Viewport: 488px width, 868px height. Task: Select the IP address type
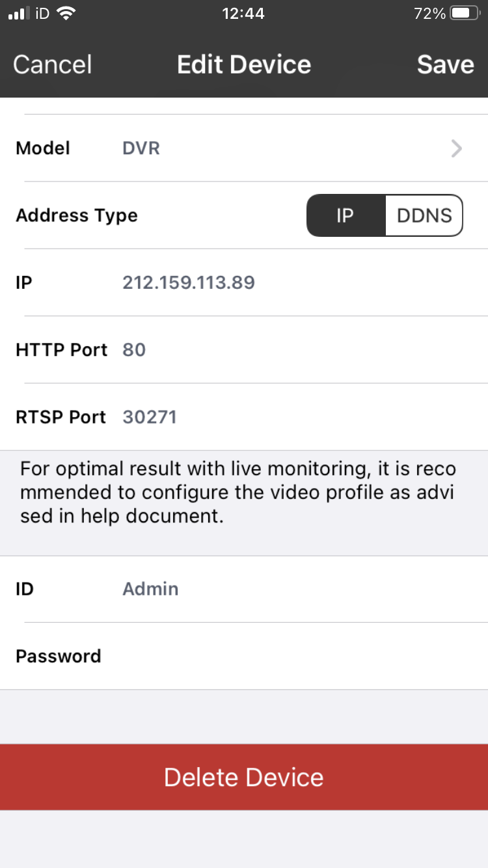tap(346, 215)
